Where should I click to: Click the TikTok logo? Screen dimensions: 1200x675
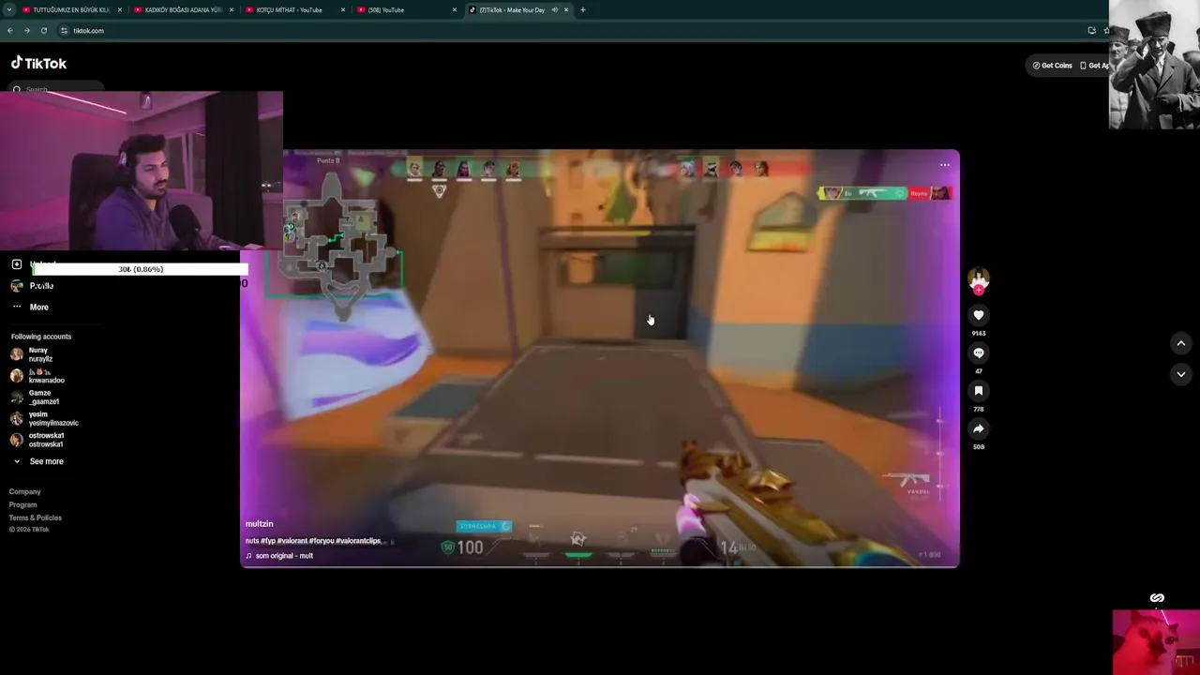point(38,63)
